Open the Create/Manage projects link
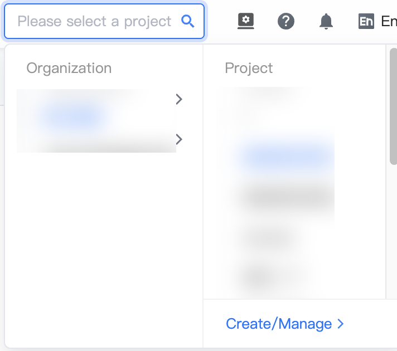 [279, 324]
